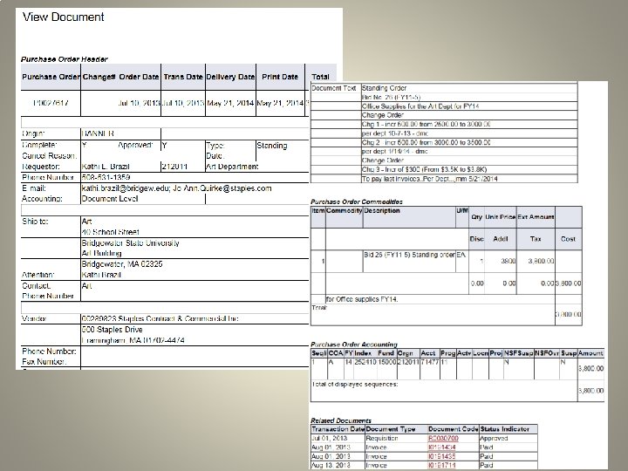Click the 'Chg 1 - incr 500.00' change line
Viewport: 628px width, 471px height.
[x=427, y=124]
